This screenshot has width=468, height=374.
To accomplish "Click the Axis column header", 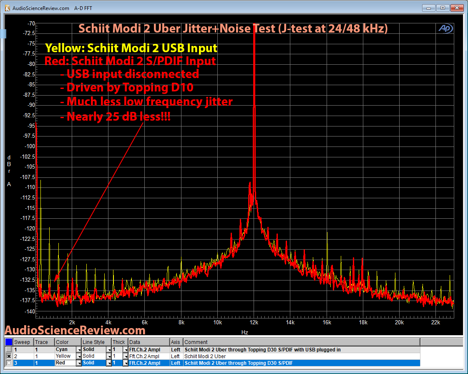I will coord(176,342).
